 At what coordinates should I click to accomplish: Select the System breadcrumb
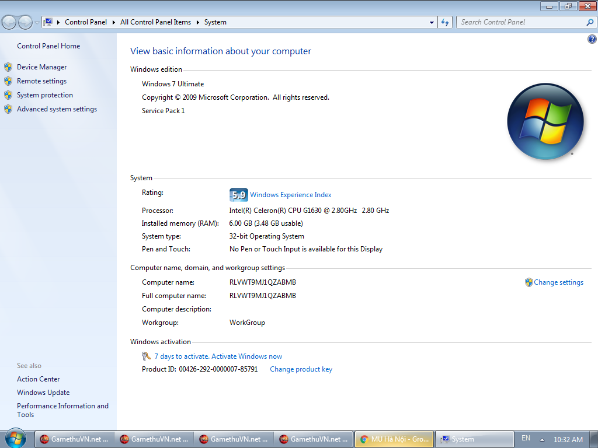point(215,22)
